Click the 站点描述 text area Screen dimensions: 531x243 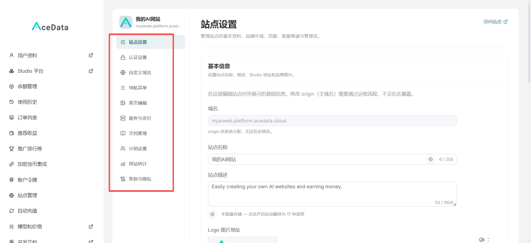(x=332, y=194)
